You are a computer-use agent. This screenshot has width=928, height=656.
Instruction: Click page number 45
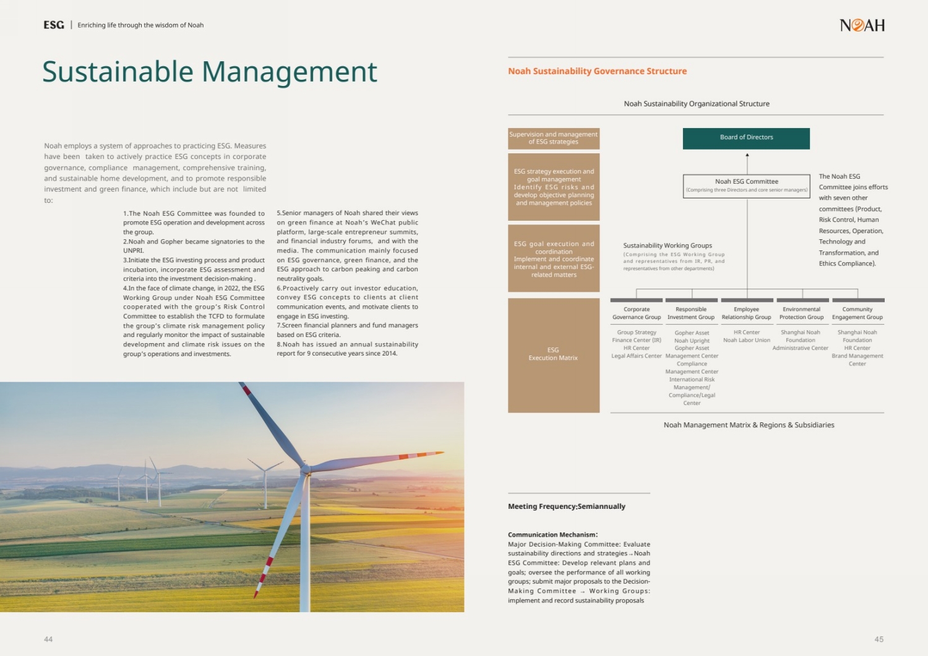pyautogui.click(x=879, y=639)
